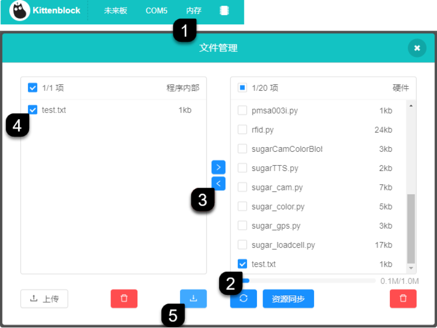437x328 pixels.
Task: Tick the sugar_loadcell.py checkbox
Action: [242, 245]
